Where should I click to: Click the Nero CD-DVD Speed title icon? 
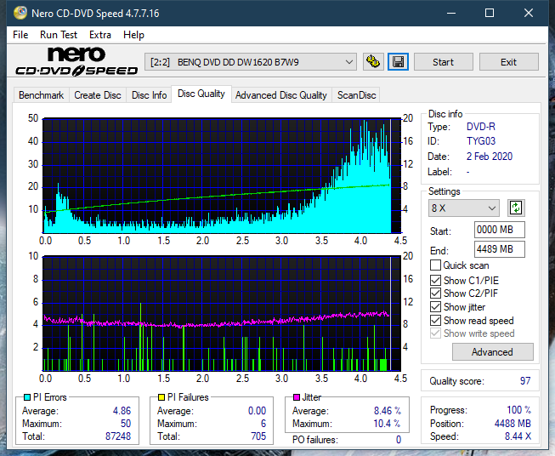[x=20, y=13]
